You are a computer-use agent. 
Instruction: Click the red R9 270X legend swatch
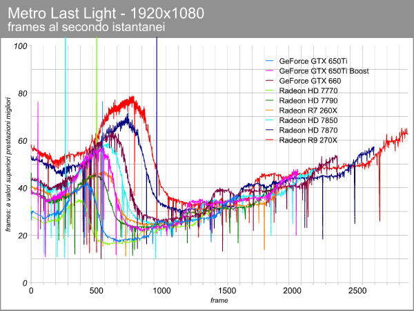coord(269,140)
